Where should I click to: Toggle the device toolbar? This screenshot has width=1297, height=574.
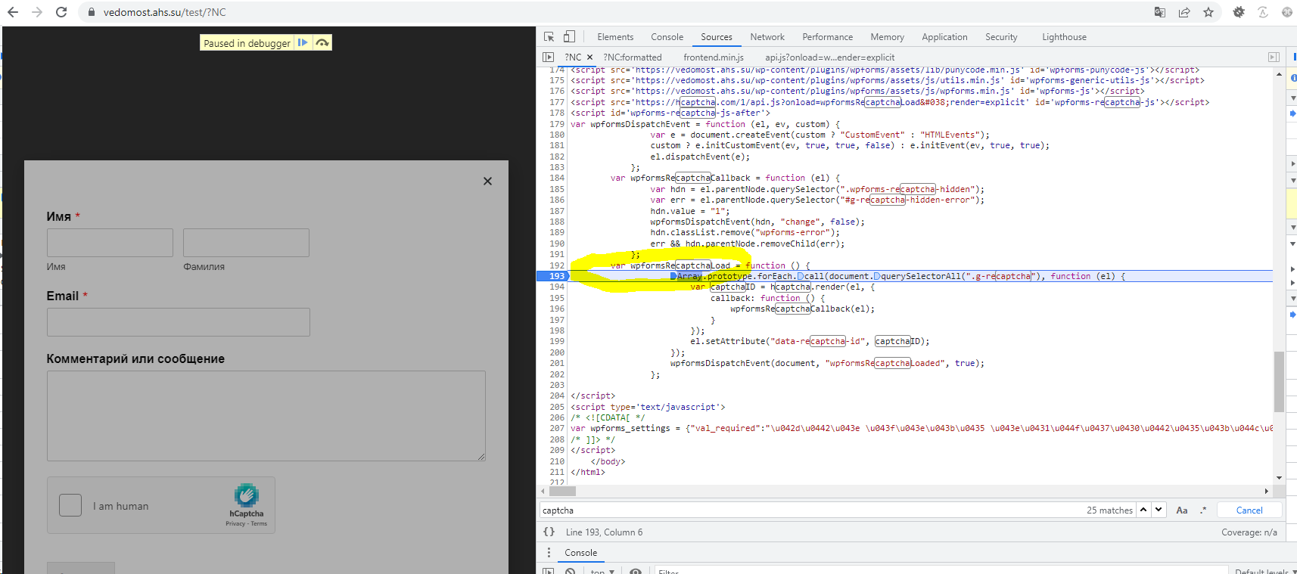569,37
